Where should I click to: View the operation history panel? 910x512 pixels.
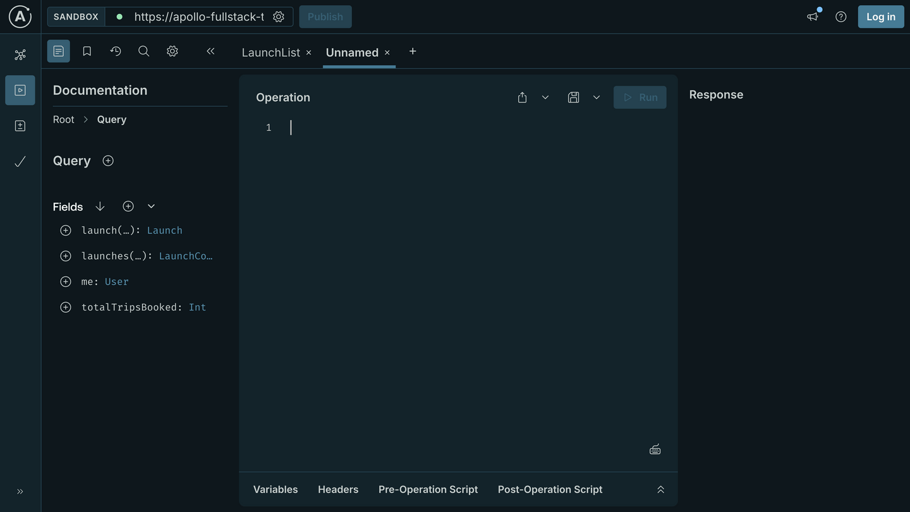(115, 51)
